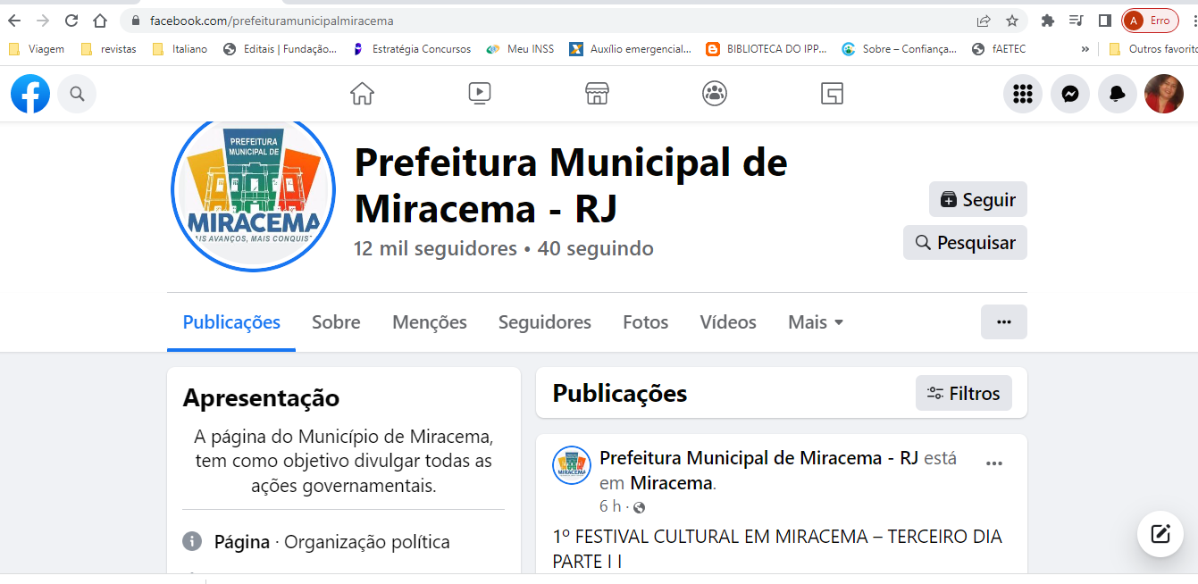Open the post's 6 h timestamp link

(x=609, y=506)
